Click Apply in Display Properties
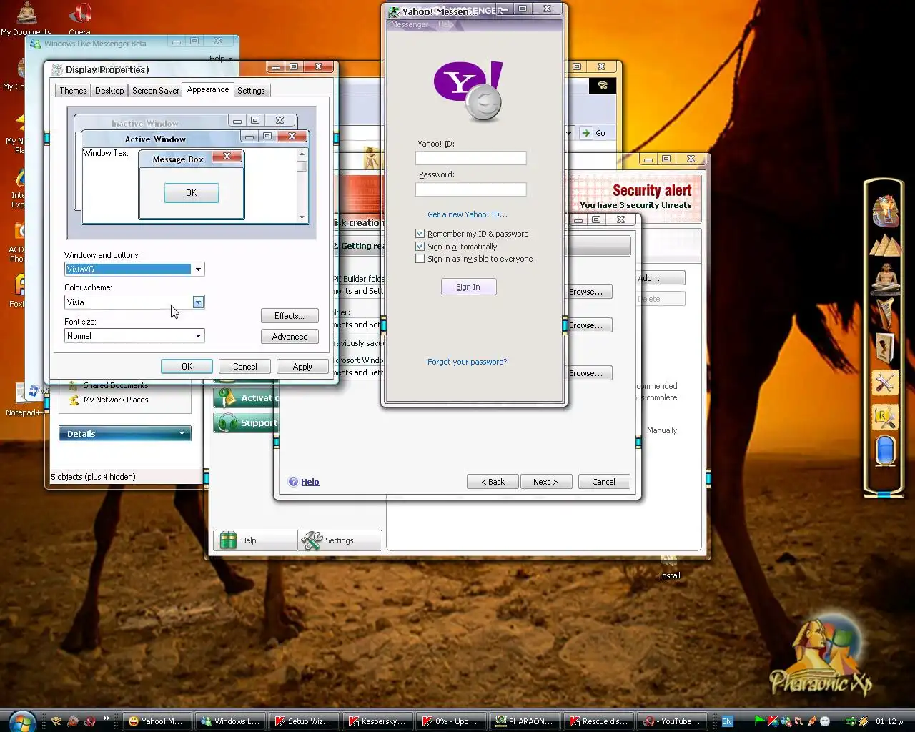This screenshot has height=732, width=915. [302, 367]
